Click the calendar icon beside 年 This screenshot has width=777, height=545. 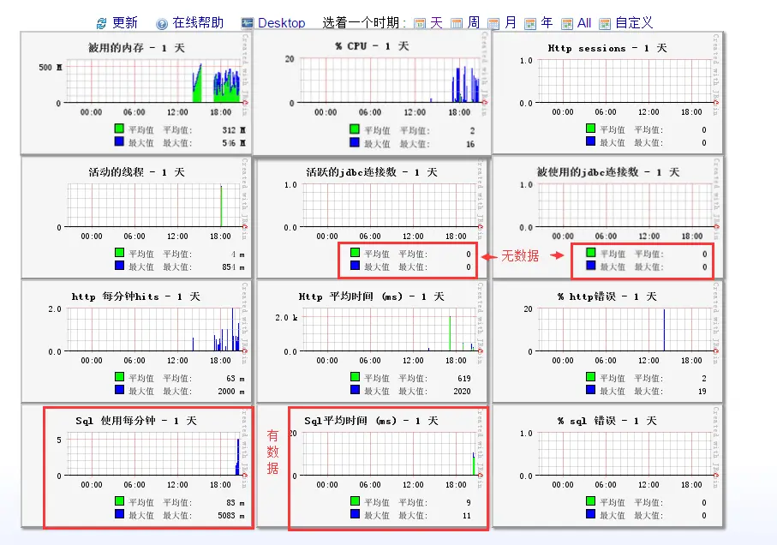click(530, 24)
